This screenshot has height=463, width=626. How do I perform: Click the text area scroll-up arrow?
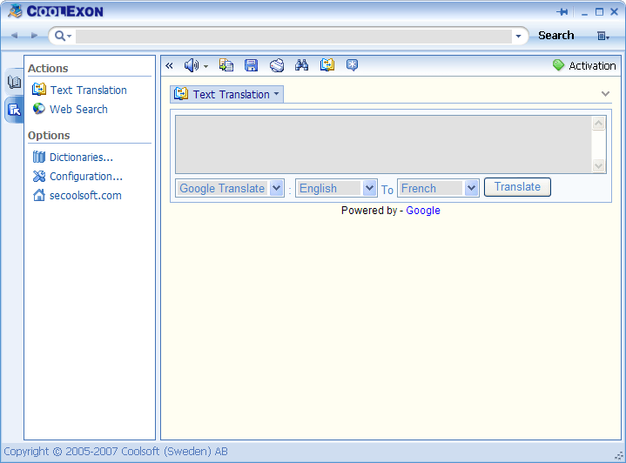click(x=598, y=124)
